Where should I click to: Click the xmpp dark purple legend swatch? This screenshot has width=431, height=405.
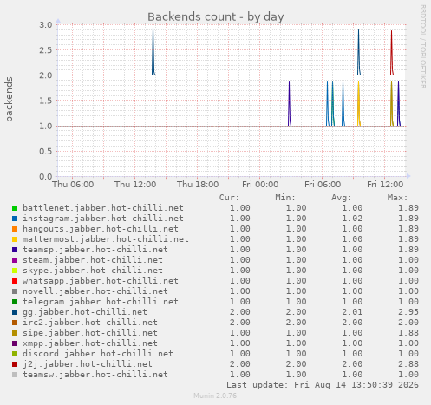[x=15, y=343]
